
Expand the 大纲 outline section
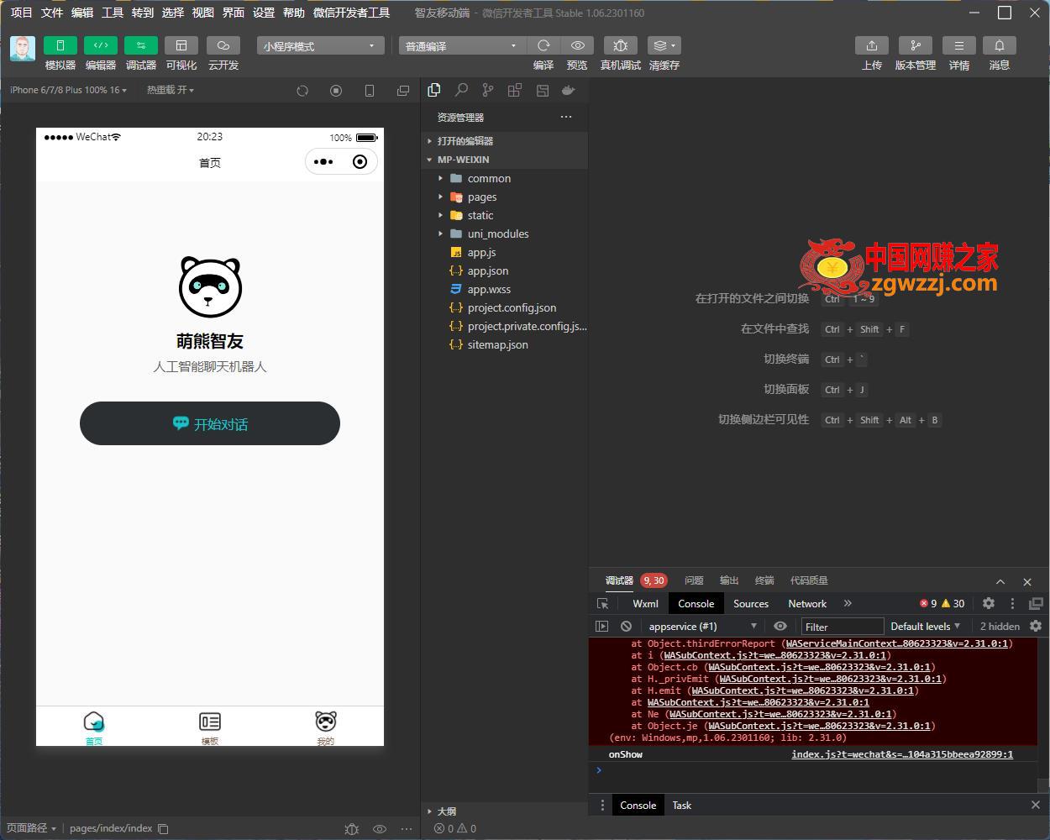(x=504, y=811)
